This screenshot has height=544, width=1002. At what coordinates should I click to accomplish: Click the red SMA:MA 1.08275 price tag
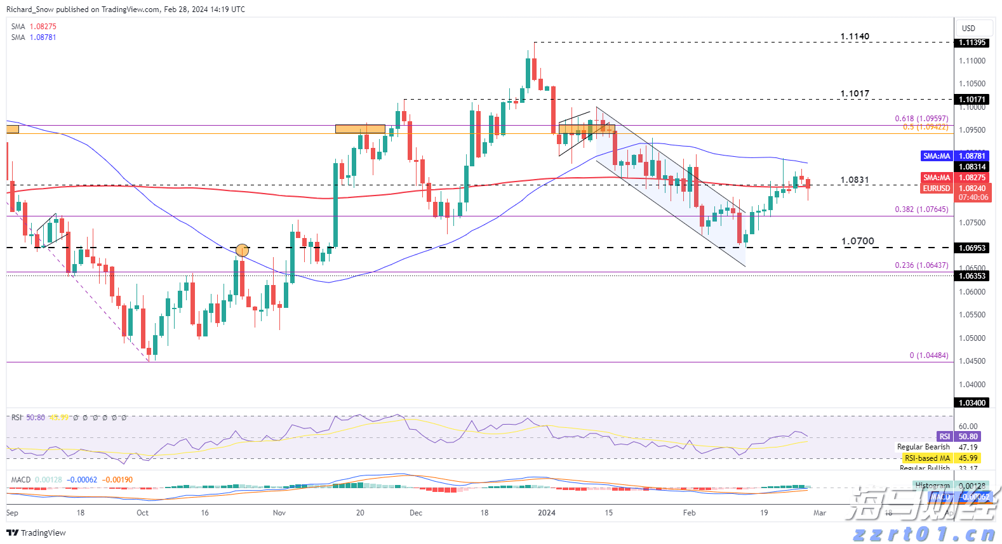(x=954, y=178)
